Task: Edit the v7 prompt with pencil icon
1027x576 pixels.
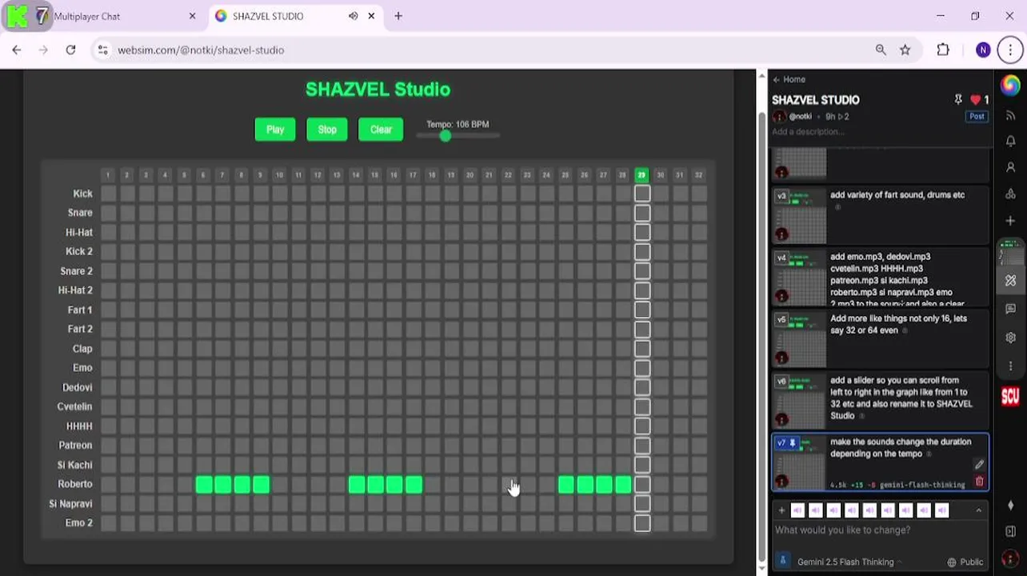Action: point(979,464)
